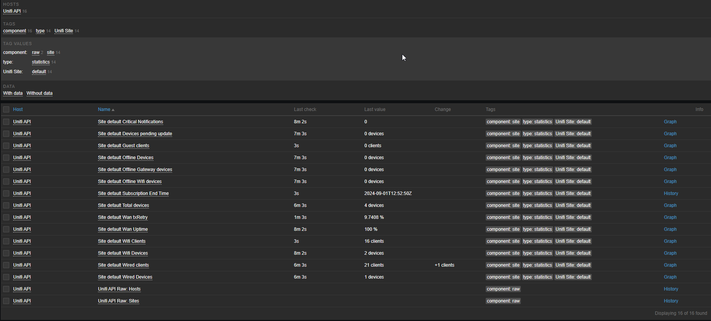Filter by the Unifi API host
The width and height of the screenshot is (711, 321).
coord(12,11)
